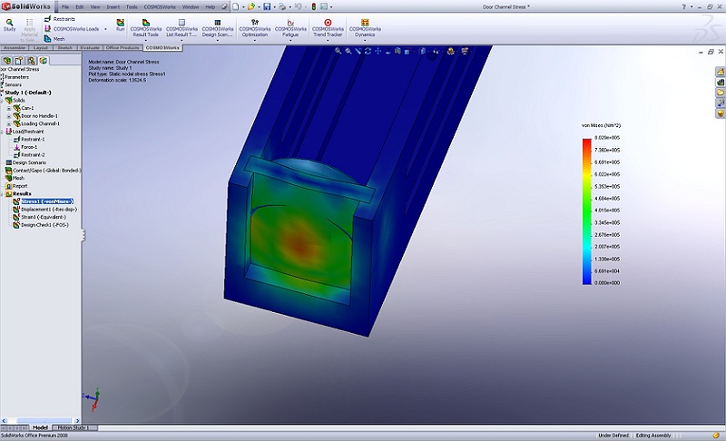The height and width of the screenshot is (441, 726).
Task: Click the von Mises color legend bar
Action: [588, 211]
